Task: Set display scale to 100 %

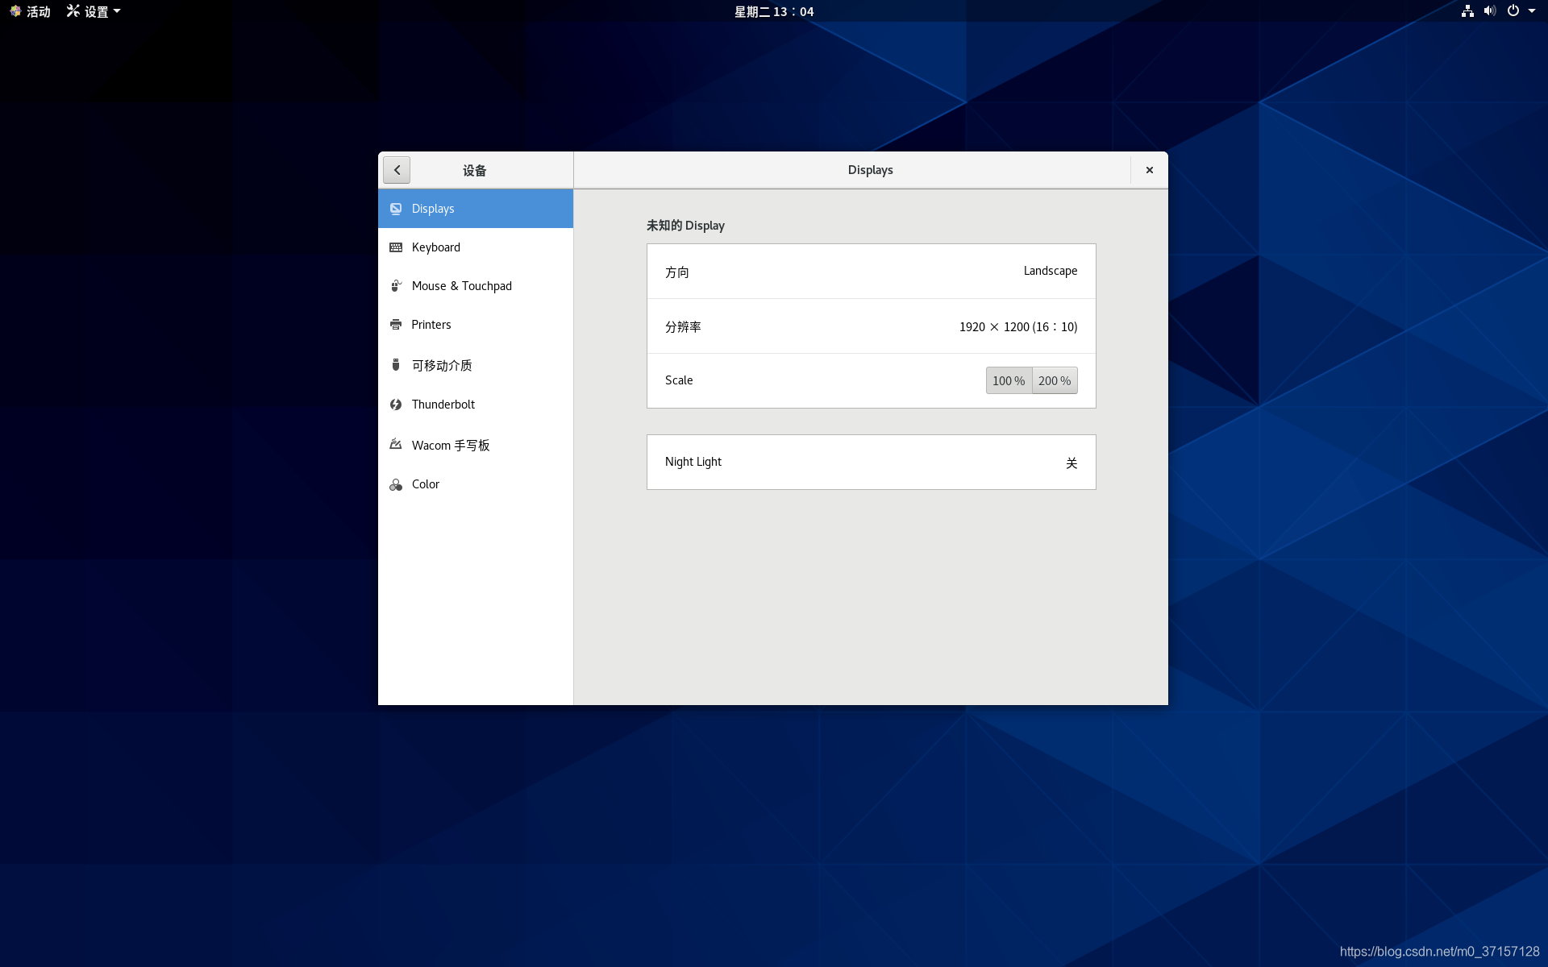Action: coord(1008,380)
